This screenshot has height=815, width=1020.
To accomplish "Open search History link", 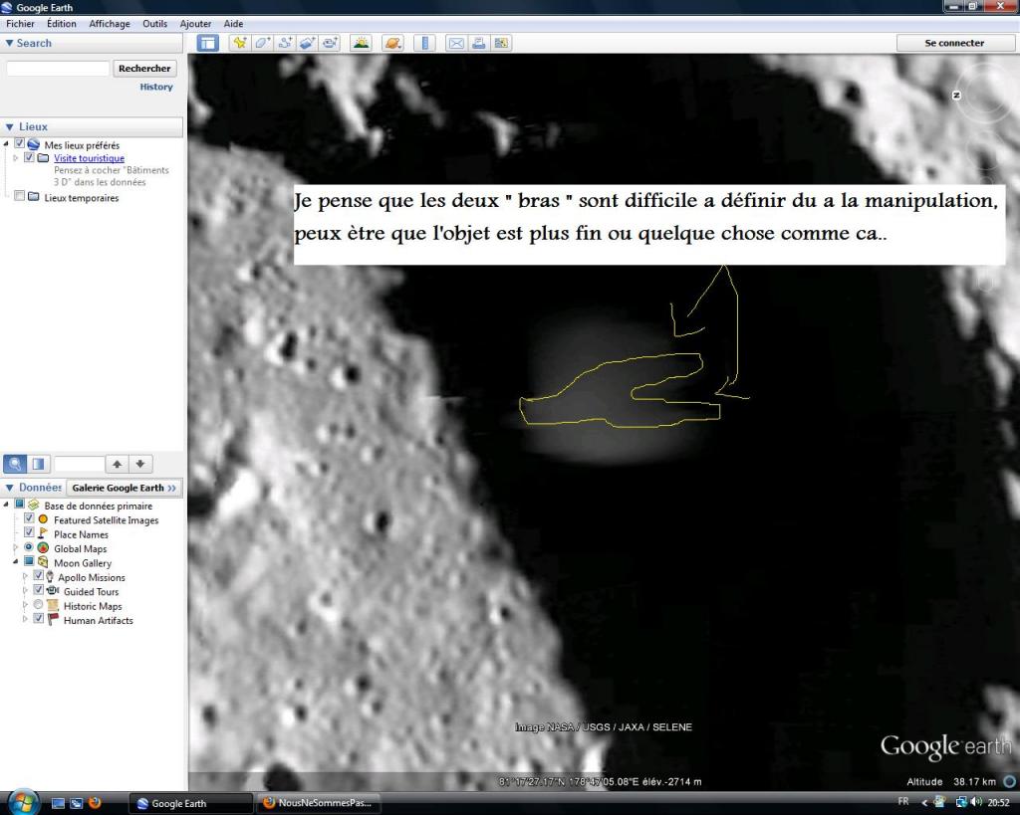I will pyautogui.click(x=156, y=87).
